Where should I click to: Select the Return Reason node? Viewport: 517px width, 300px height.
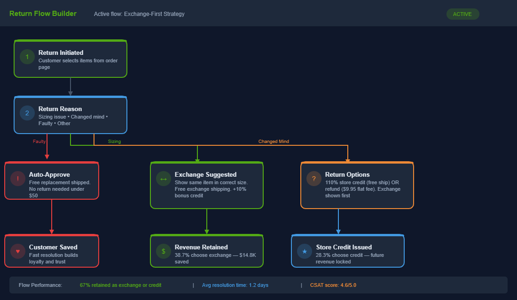[x=70, y=115]
